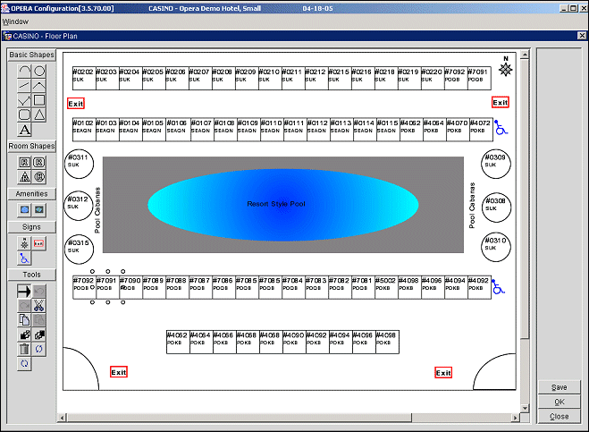Click the trash can delete tool
The width and height of the screenshot is (589, 432).
25,349
